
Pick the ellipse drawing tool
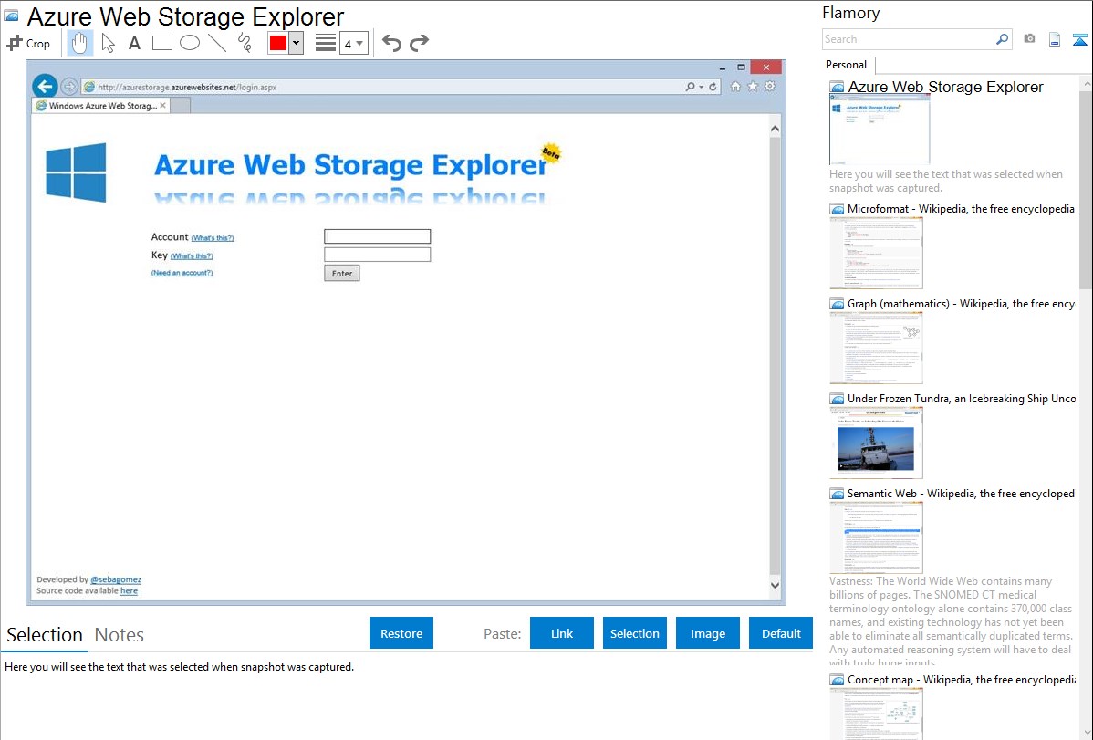190,43
